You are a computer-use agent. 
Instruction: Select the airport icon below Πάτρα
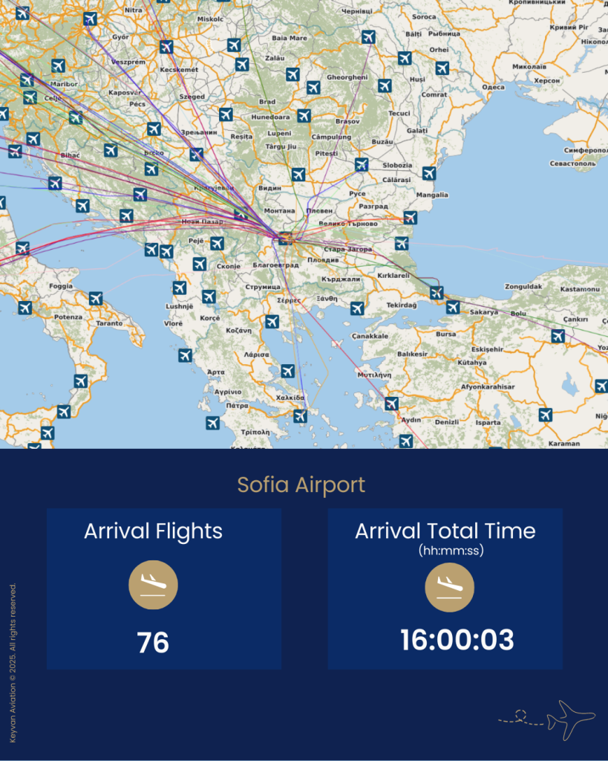[x=213, y=423]
